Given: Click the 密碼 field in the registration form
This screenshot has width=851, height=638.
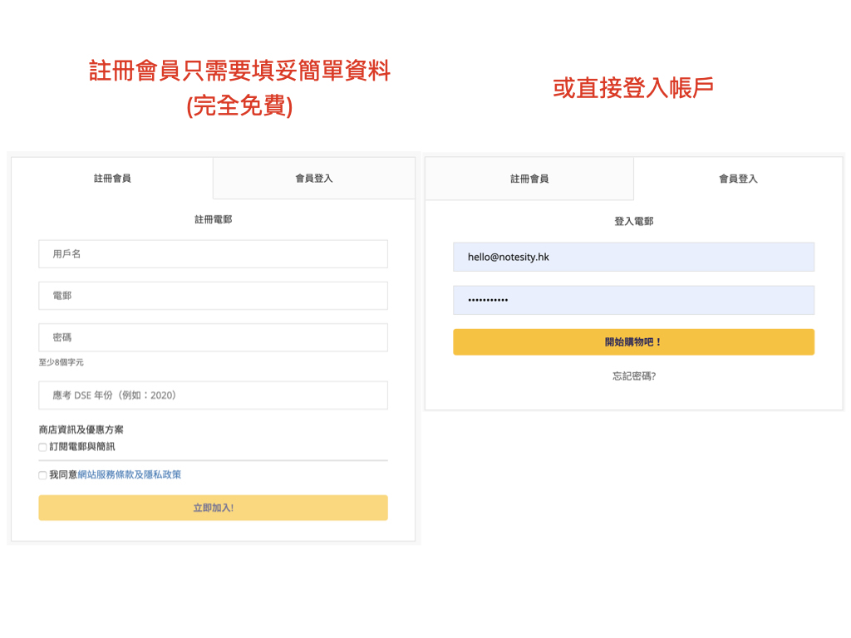Looking at the screenshot, I should pos(213,338).
